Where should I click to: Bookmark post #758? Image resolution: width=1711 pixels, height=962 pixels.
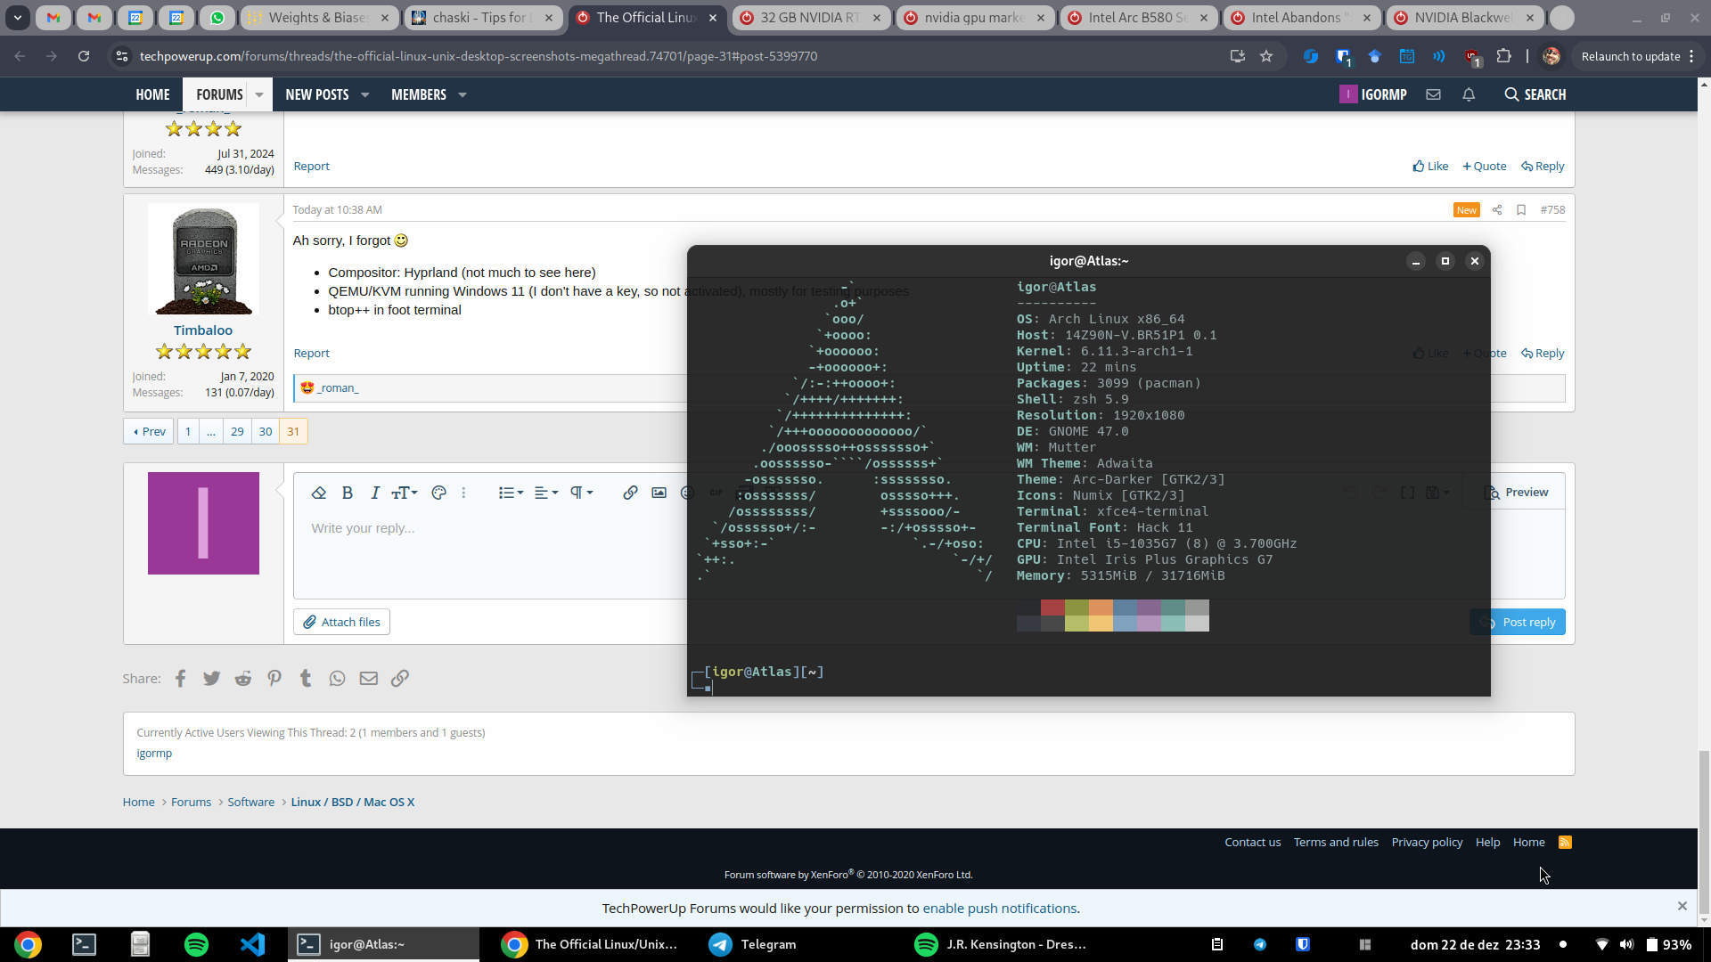click(x=1521, y=210)
